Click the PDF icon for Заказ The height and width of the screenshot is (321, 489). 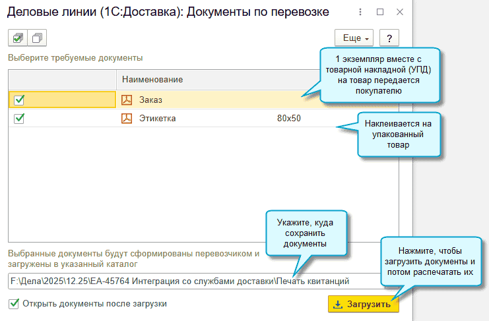point(127,100)
